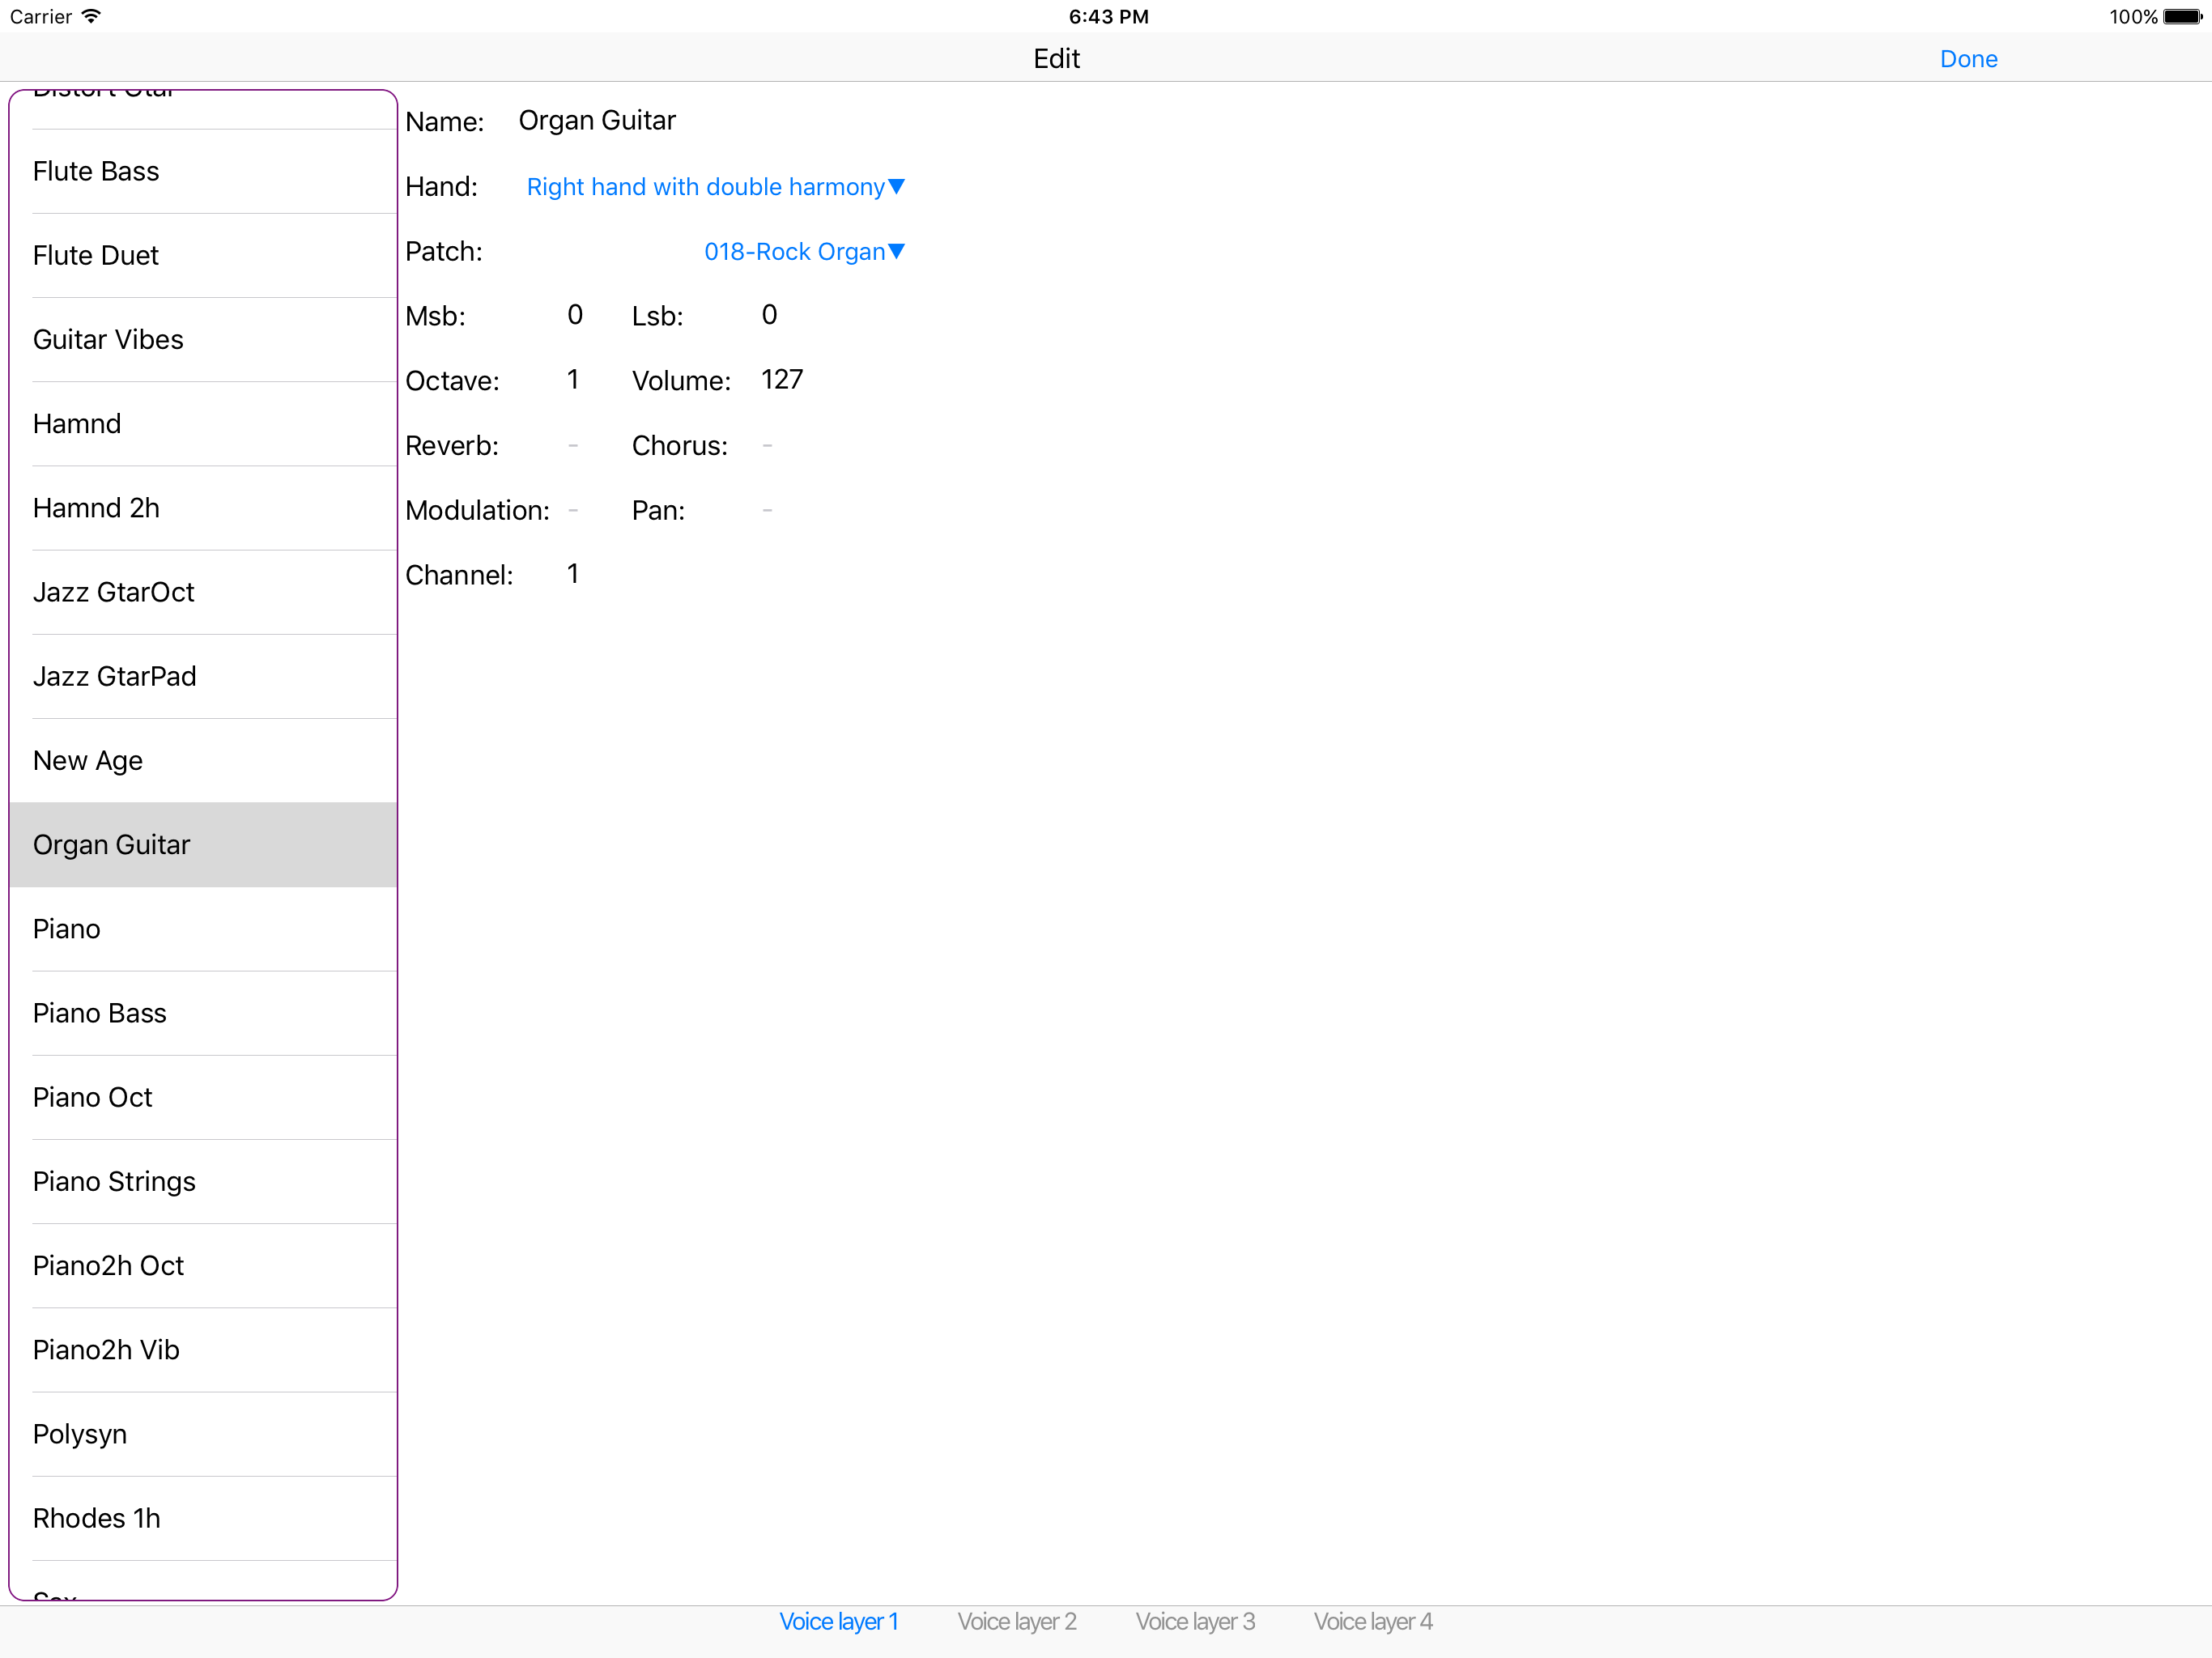Open the Patch dropdown 018-Rock Organ

(x=804, y=252)
